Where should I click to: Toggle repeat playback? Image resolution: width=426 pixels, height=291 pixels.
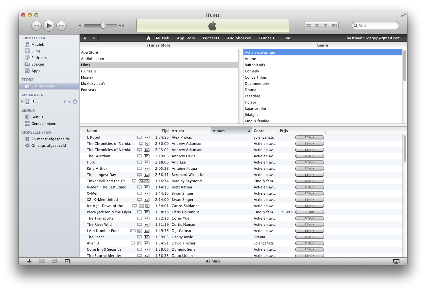click(x=54, y=261)
